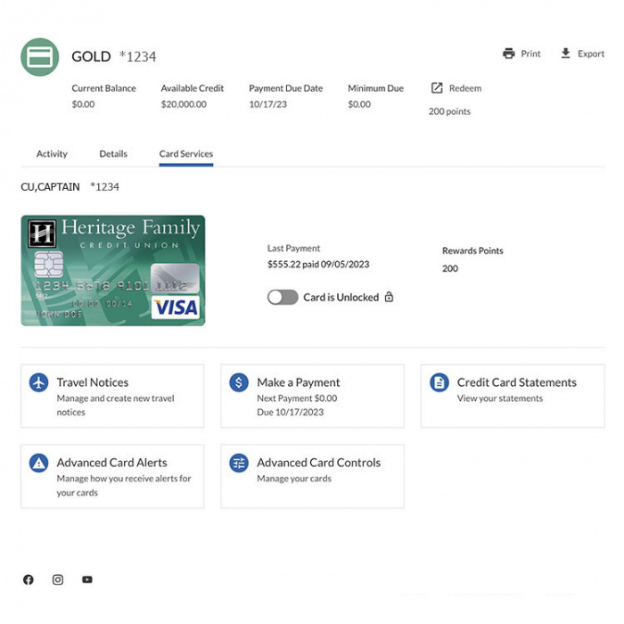Click the Export download arrow icon

tap(565, 53)
